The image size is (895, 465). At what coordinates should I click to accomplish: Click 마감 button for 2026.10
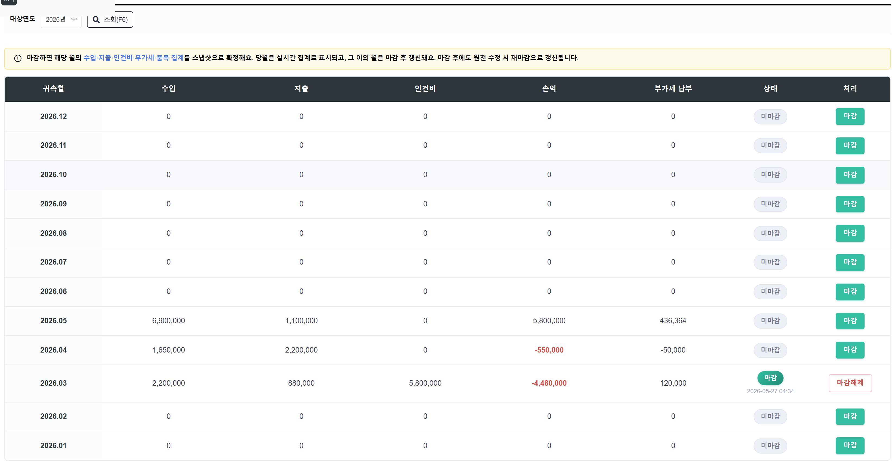[x=850, y=175]
